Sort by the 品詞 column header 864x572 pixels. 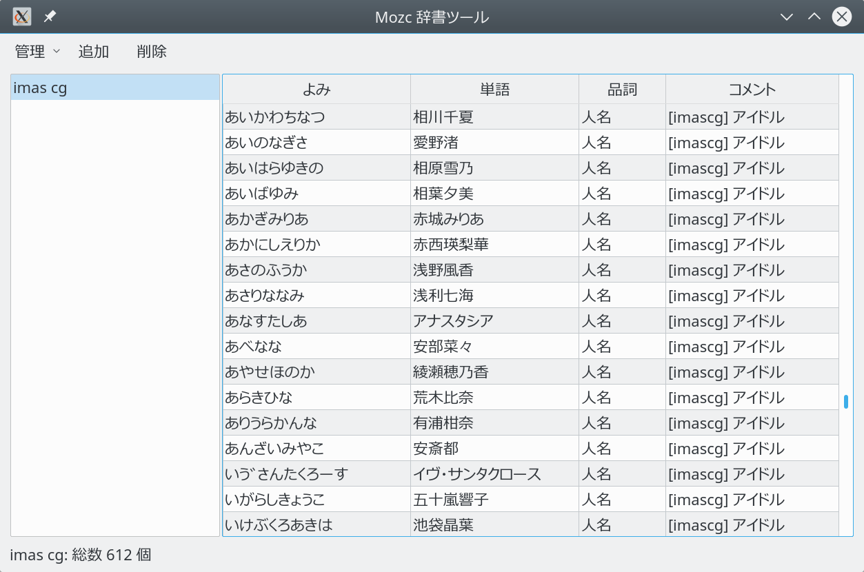pos(623,89)
